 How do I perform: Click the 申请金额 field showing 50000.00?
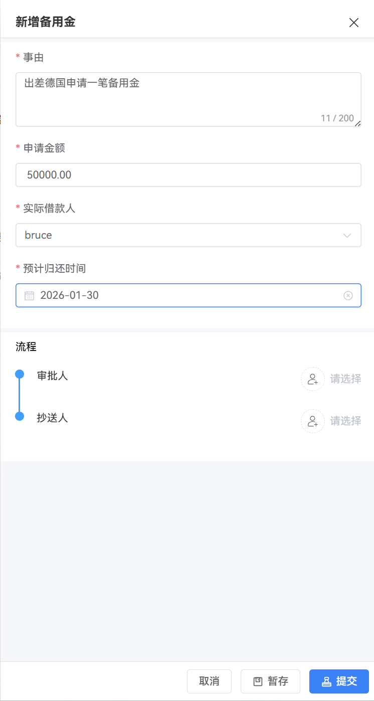(188, 175)
